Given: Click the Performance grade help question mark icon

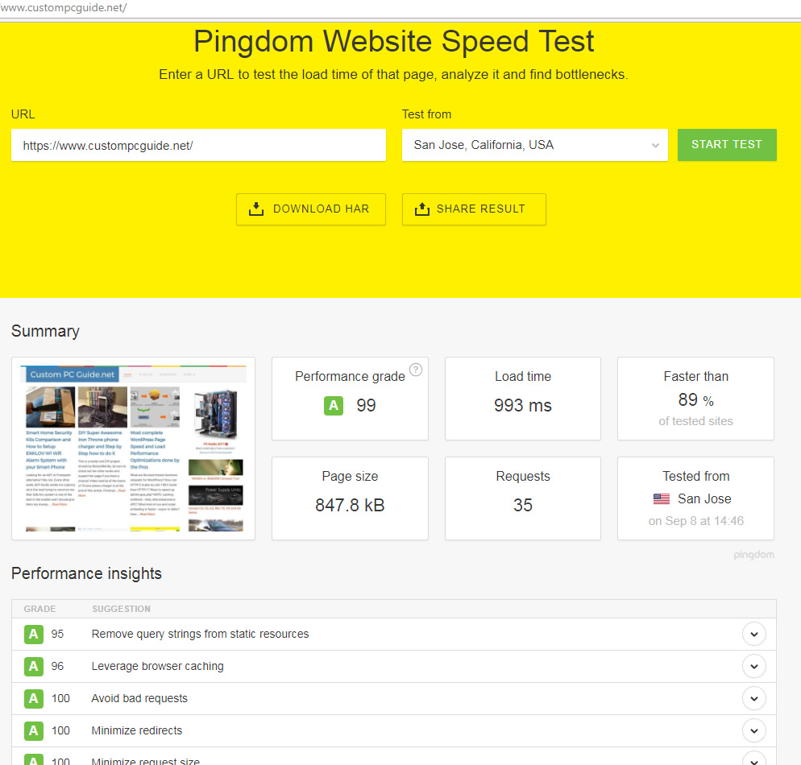Looking at the screenshot, I should pos(416,370).
